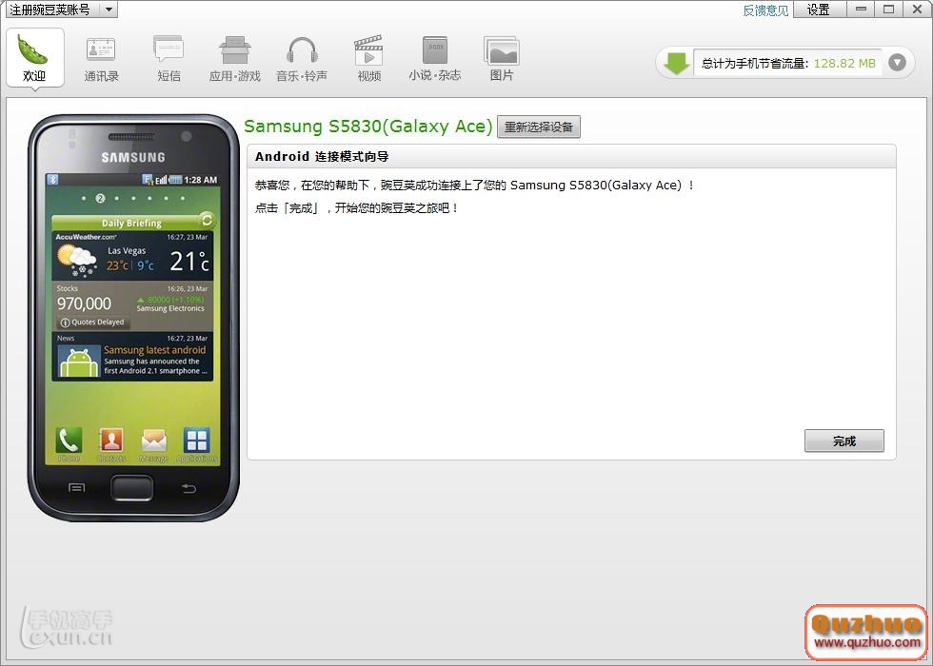Image resolution: width=933 pixels, height=666 pixels.
Task: Maximize the Wandoujia window
Action: [889, 10]
